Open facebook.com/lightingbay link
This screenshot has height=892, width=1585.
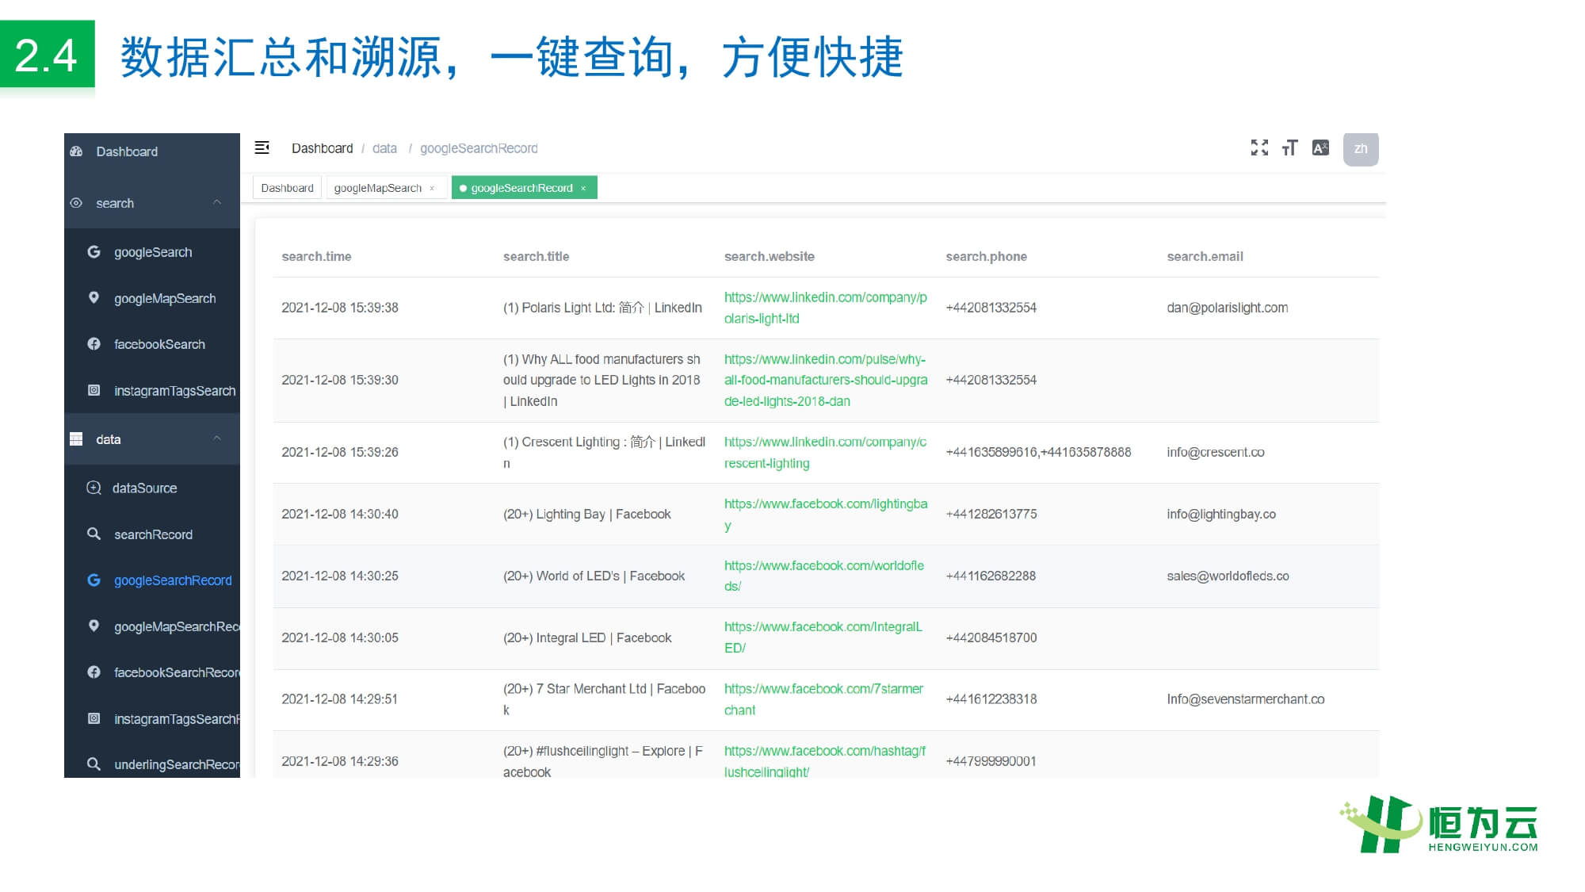click(x=825, y=514)
